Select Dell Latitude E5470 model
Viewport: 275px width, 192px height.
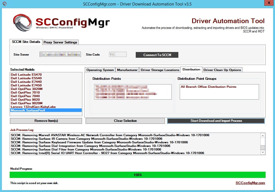coord(46,75)
